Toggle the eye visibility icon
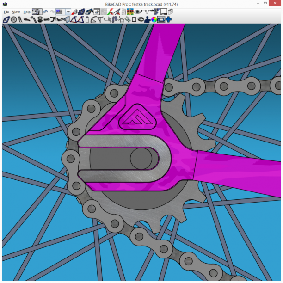This screenshot has width=283, height=283. (x=137, y=12)
